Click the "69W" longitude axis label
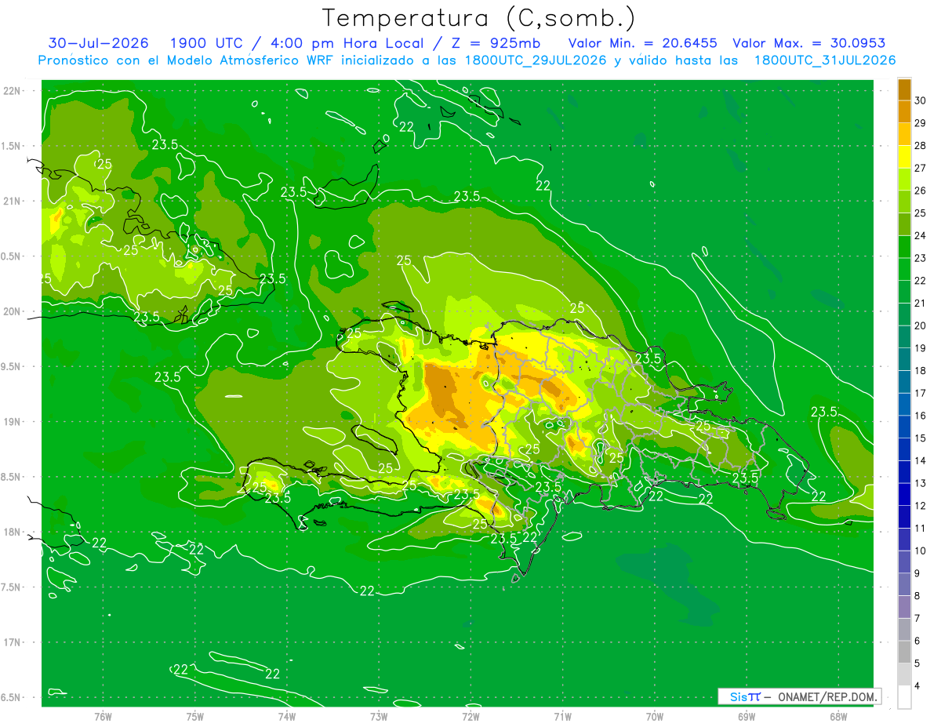 (747, 716)
